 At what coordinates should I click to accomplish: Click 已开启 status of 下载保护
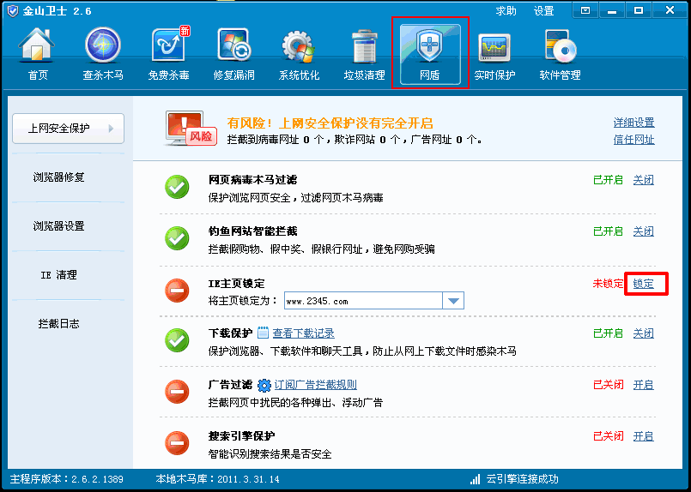pos(608,333)
